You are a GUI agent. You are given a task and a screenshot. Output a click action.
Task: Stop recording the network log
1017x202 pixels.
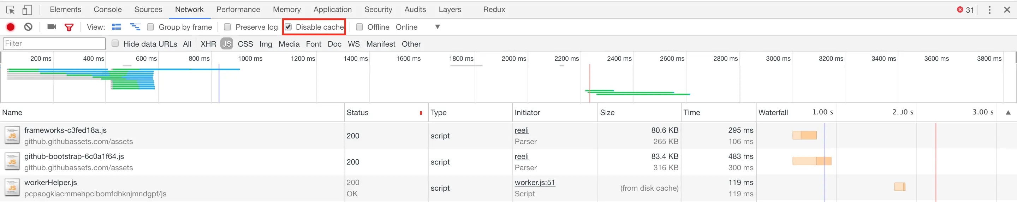click(11, 27)
